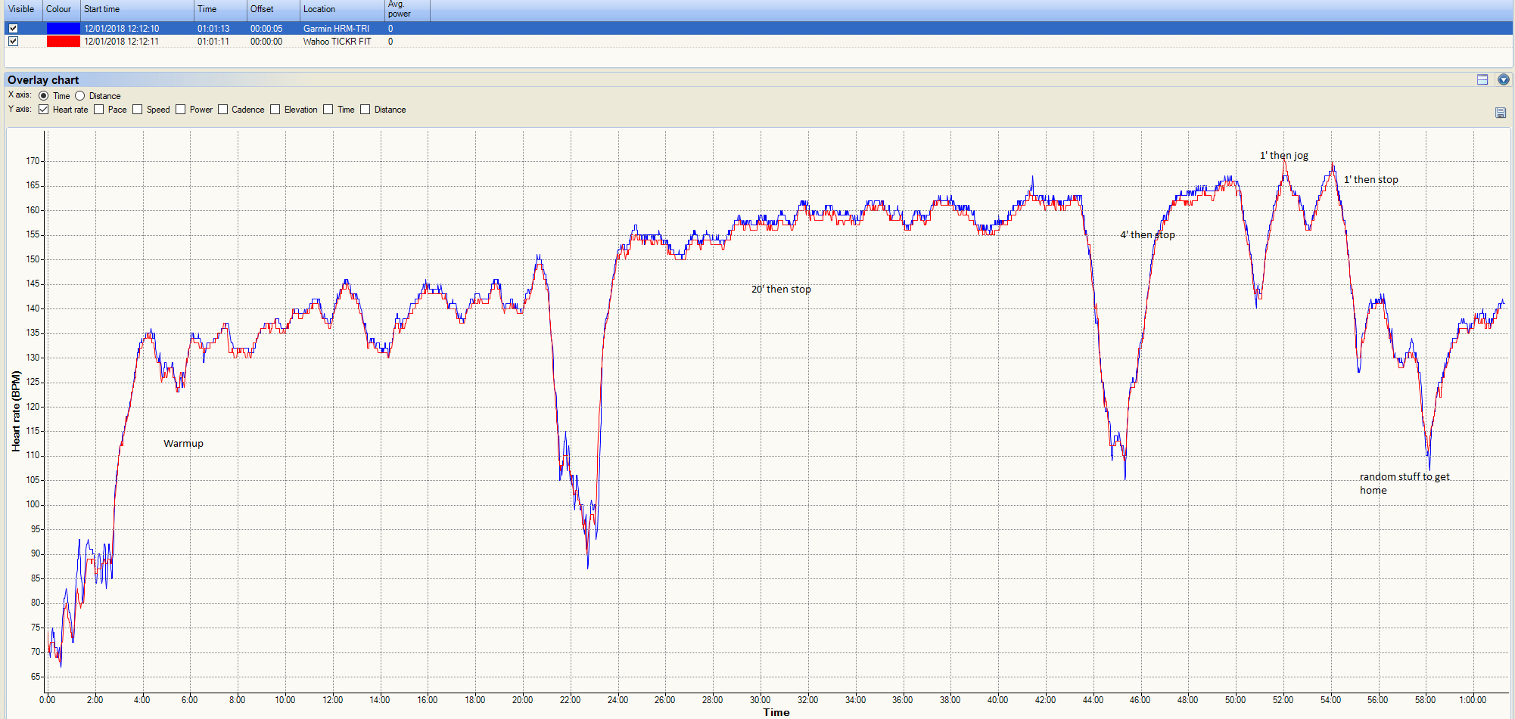This screenshot has height=719, width=1515.
Task: Select the Distance X axis radio button
Action: coord(79,96)
